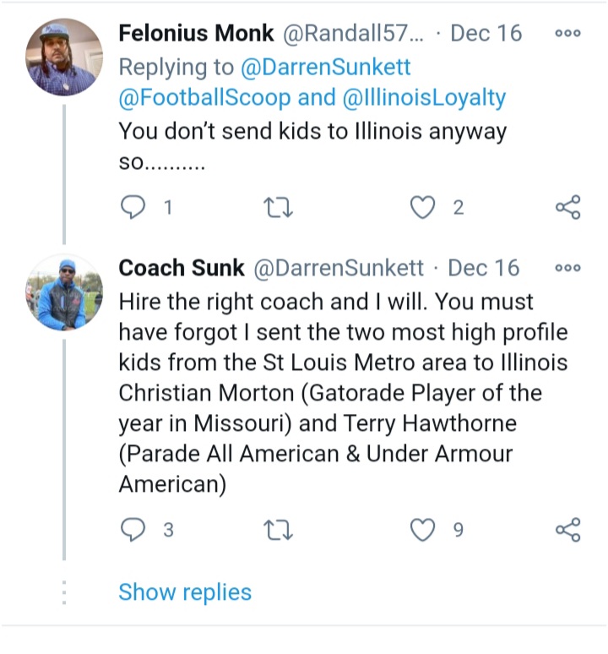608x654 pixels.
Task: Click Show replies link
Action: [185, 592]
